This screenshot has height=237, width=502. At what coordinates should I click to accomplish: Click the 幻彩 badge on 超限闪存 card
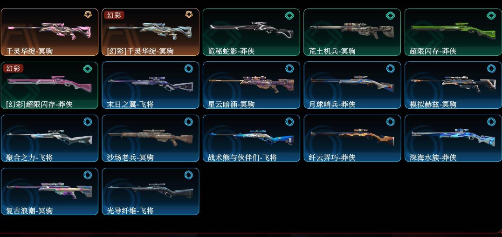[13, 68]
